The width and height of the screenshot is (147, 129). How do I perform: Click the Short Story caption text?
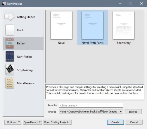[124, 43]
